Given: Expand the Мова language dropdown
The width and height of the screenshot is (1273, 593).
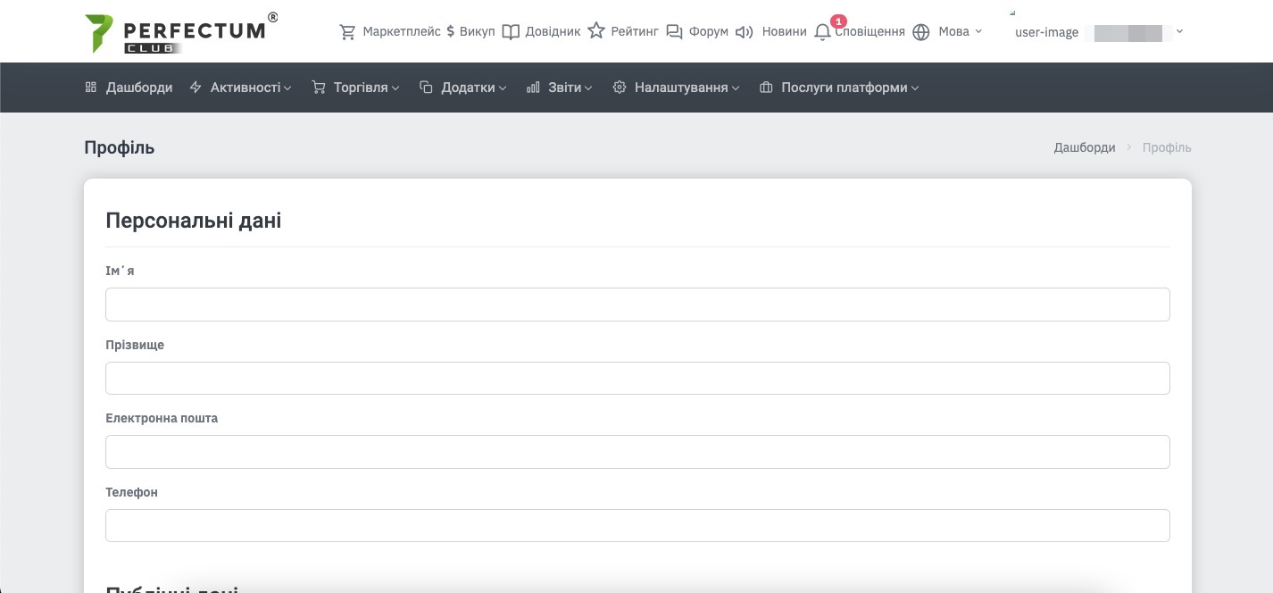Looking at the screenshot, I should (960, 32).
